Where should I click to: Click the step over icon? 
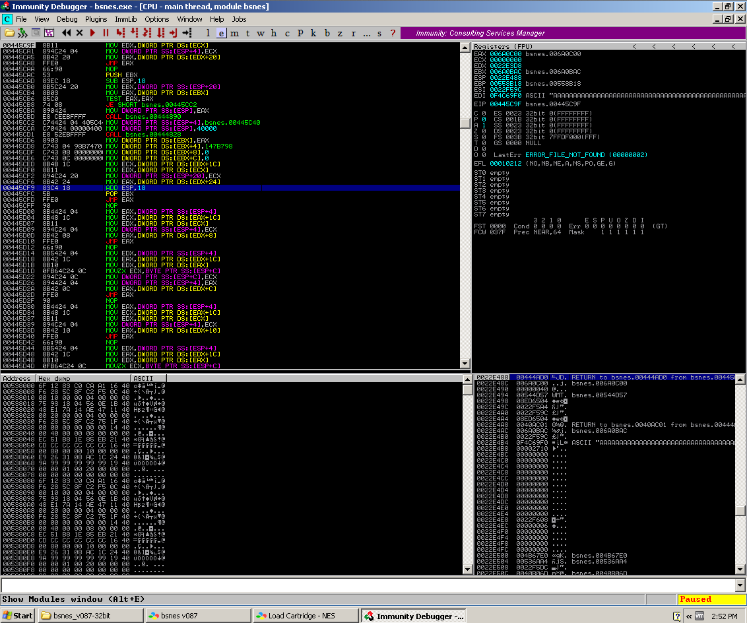pos(134,33)
